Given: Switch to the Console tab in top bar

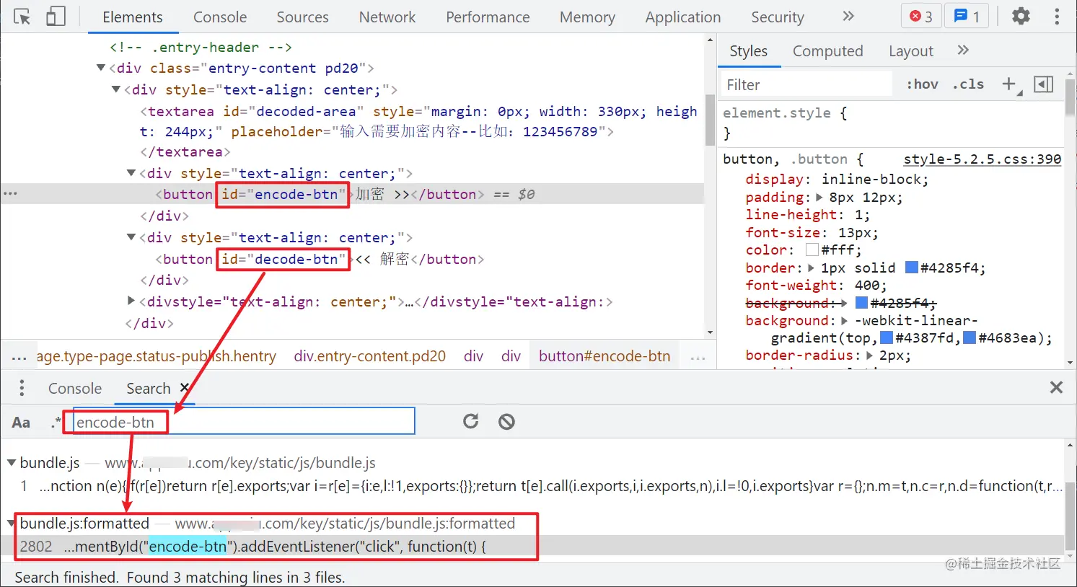Looking at the screenshot, I should point(220,17).
